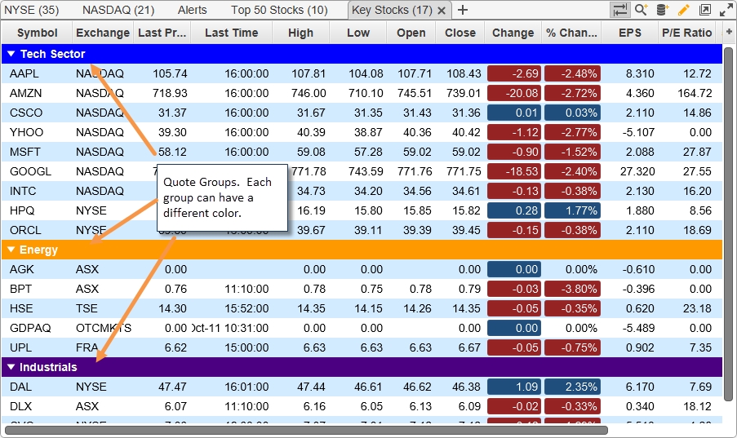
Task: Click the add symbol magnifier icon
Action: (642, 10)
